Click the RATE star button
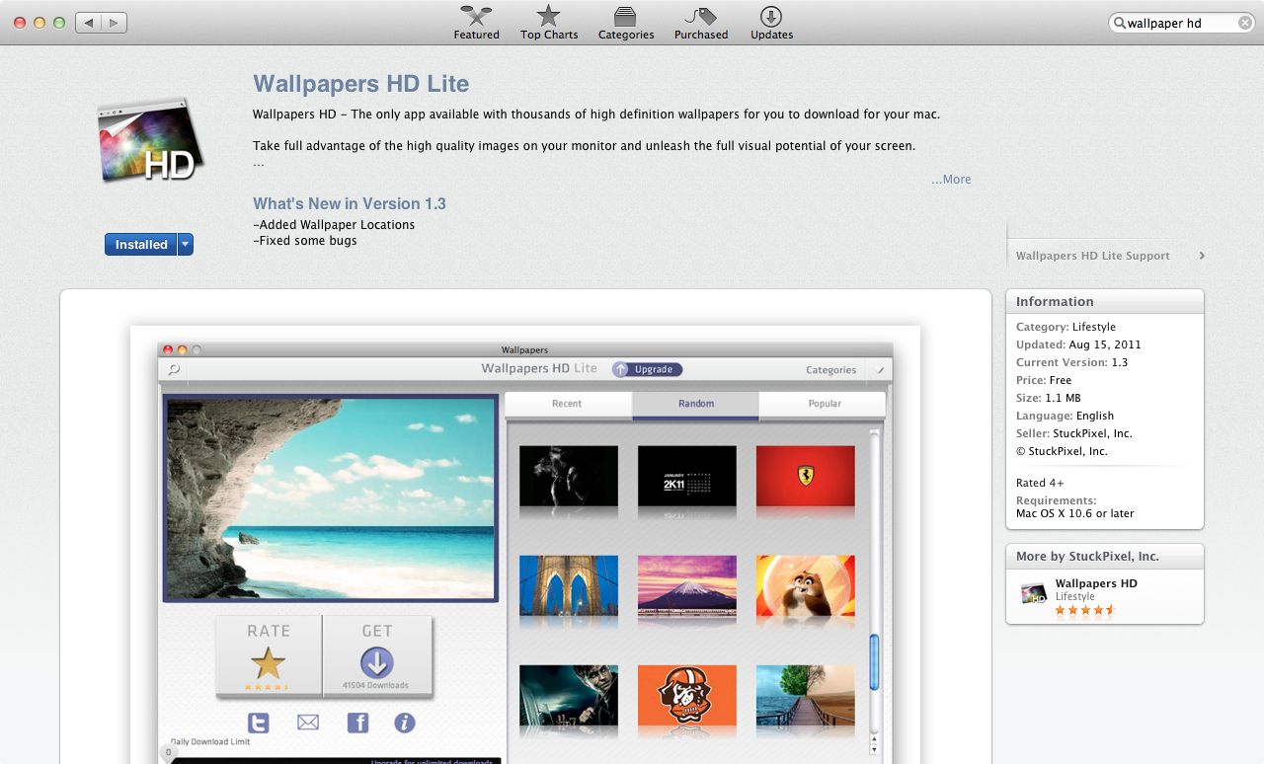1264x764 pixels. point(269,656)
